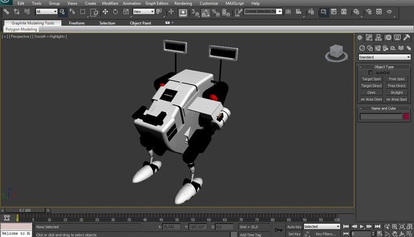The image size is (414, 237).
Task: Select the Link tool in main toolbar
Action: pyautogui.click(x=6, y=12)
